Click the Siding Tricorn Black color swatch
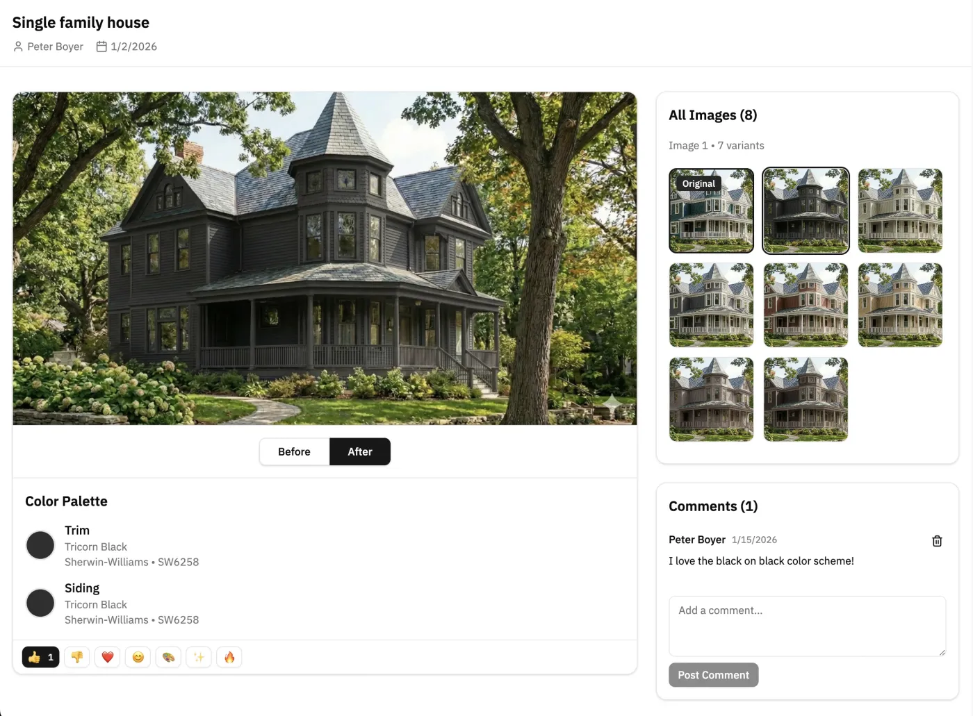 point(40,603)
